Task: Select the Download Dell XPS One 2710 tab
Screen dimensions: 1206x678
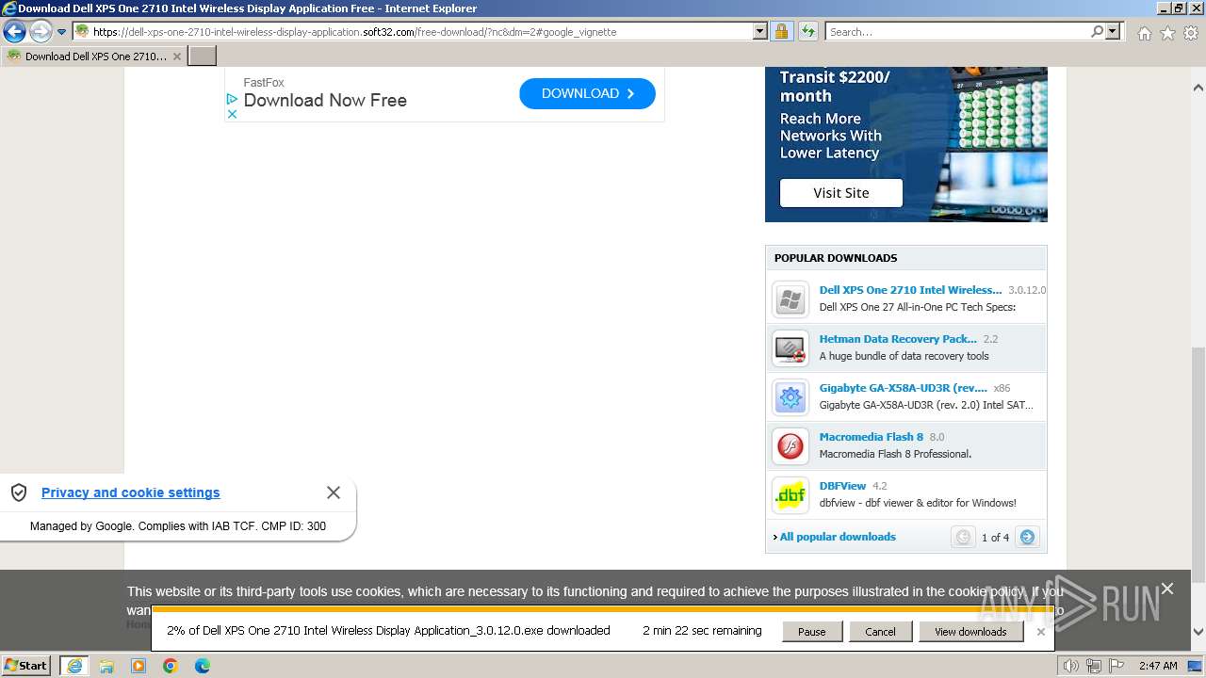Action: tap(94, 56)
